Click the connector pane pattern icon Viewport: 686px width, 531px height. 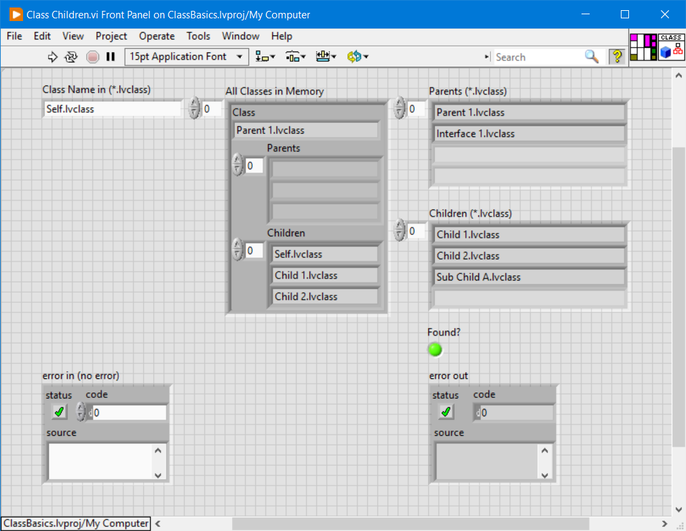pyautogui.click(x=643, y=47)
